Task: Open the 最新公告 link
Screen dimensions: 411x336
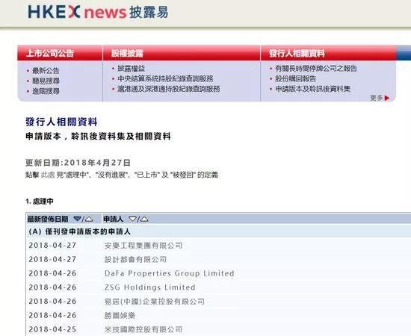Action: point(46,70)
